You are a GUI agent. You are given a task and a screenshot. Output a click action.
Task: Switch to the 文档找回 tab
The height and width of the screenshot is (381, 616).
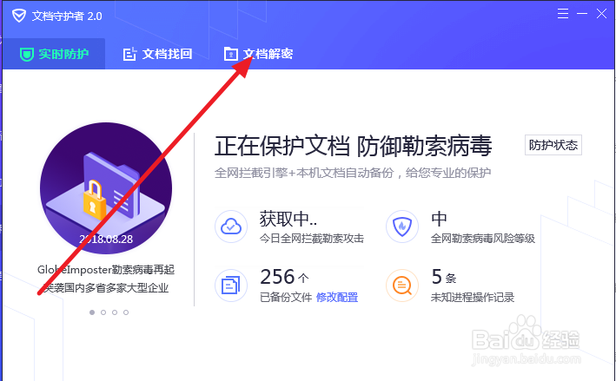pyautogui.click(x=157, y=54)
